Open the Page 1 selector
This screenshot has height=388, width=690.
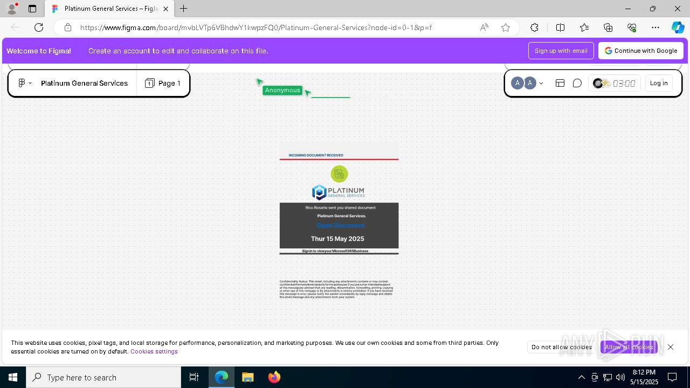pyautogui.click(x=163, y=83)
